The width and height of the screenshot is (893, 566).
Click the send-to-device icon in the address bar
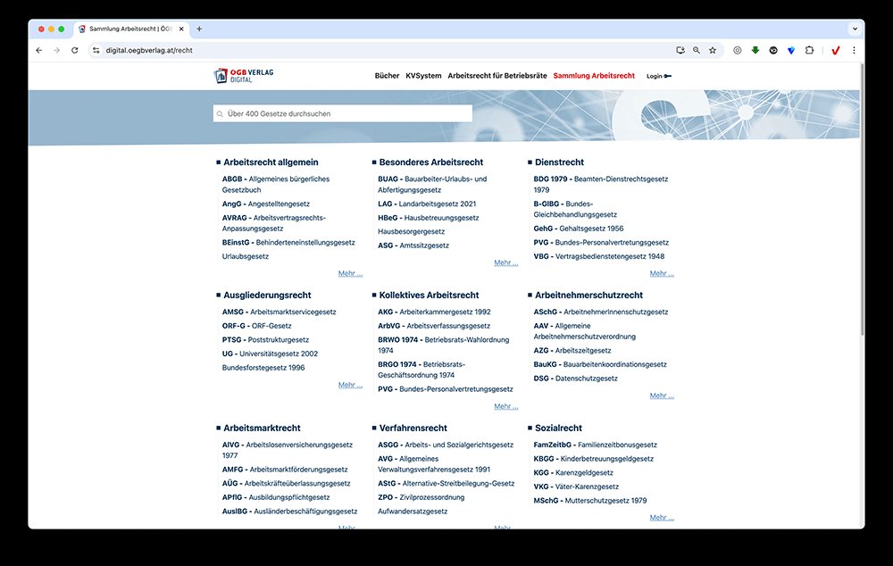click(x=680, y=51)
